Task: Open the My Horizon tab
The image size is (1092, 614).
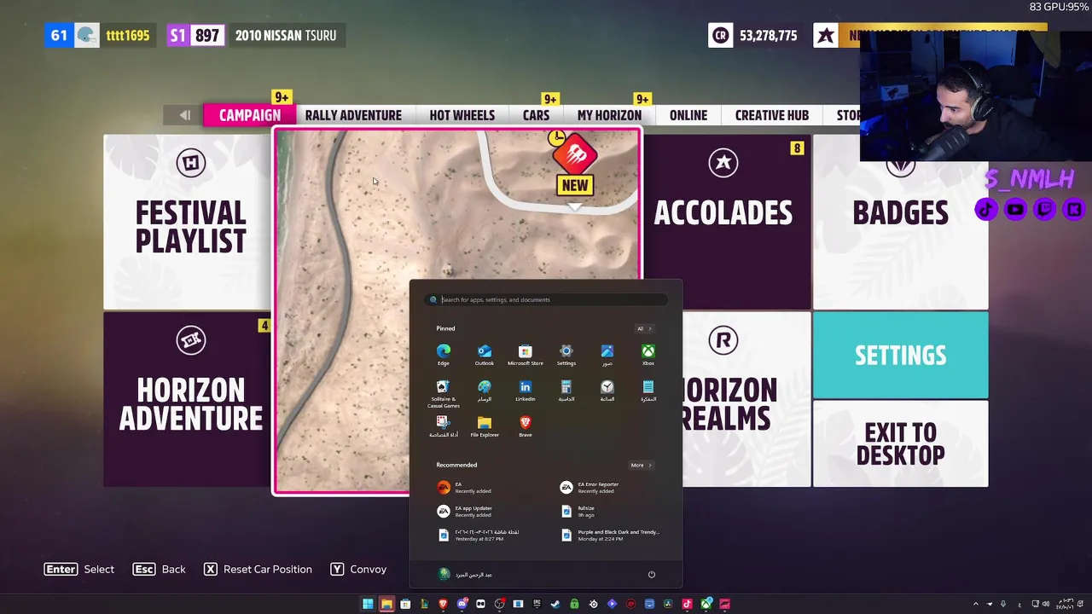Action: click(609, 115)
